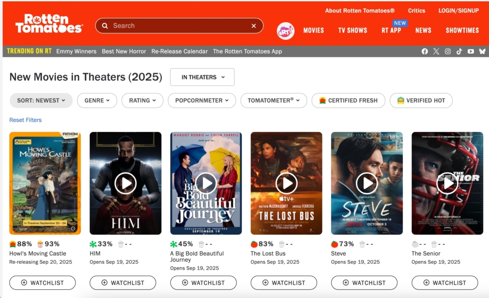489x298 pixels.
Task: Click the search magnifier icon
Action: tap(105, 26)
